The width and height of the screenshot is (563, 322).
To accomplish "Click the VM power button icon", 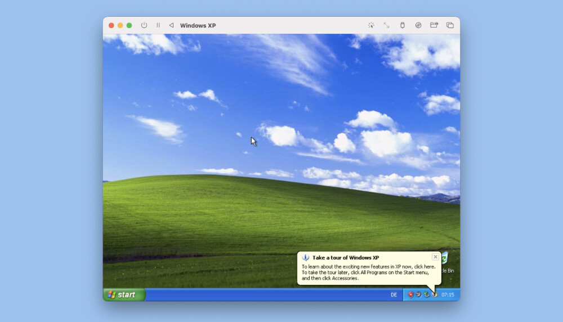I will tap(144, 25).
